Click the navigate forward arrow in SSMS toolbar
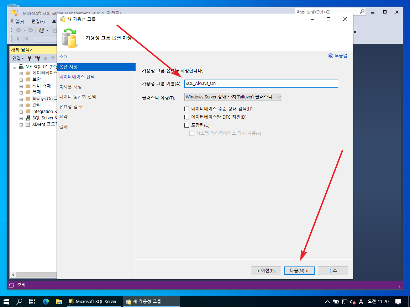 click(x=31, y=30)
